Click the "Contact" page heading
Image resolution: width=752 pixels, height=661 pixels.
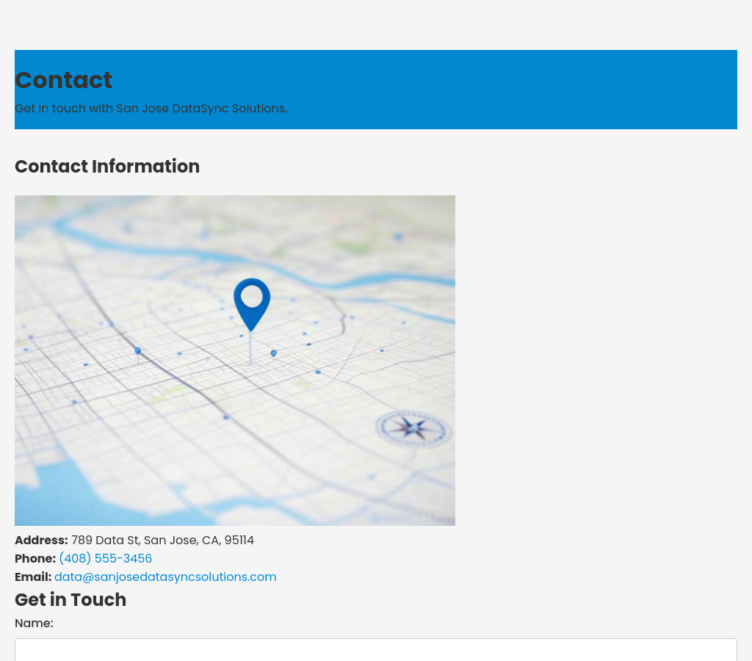(x=64, y=80)
